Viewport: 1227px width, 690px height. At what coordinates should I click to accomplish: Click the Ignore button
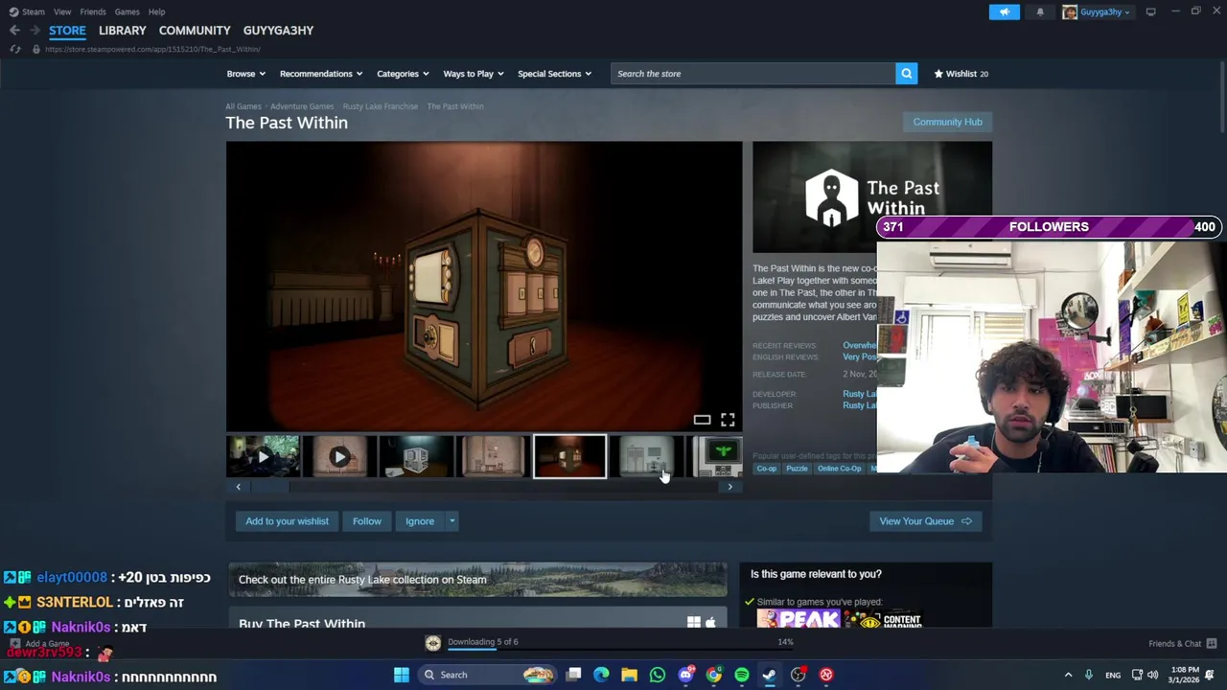[420, 521]
